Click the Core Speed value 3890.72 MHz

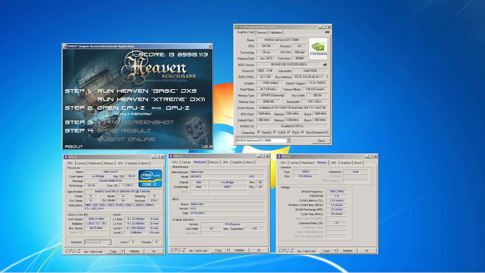click(96, 219)
